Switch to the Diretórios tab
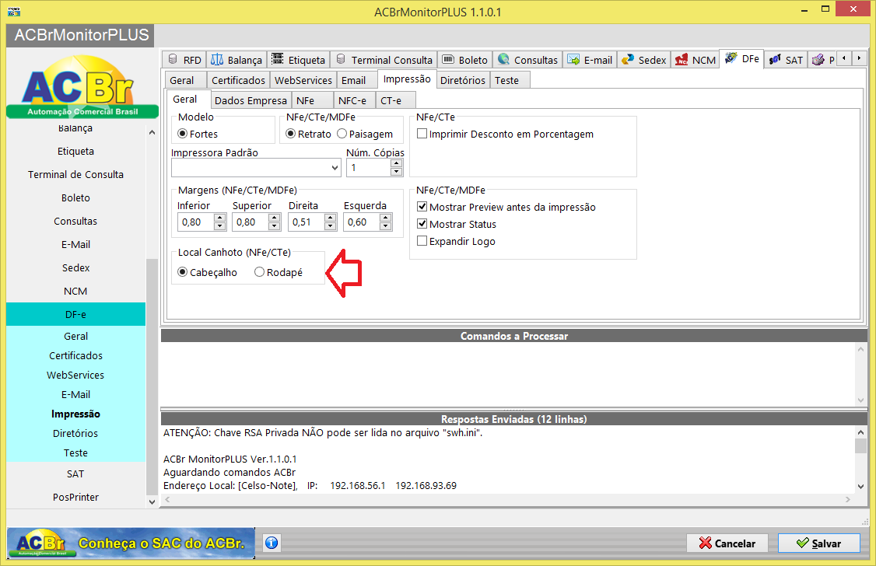876x566 pixels. pos(463,80)
